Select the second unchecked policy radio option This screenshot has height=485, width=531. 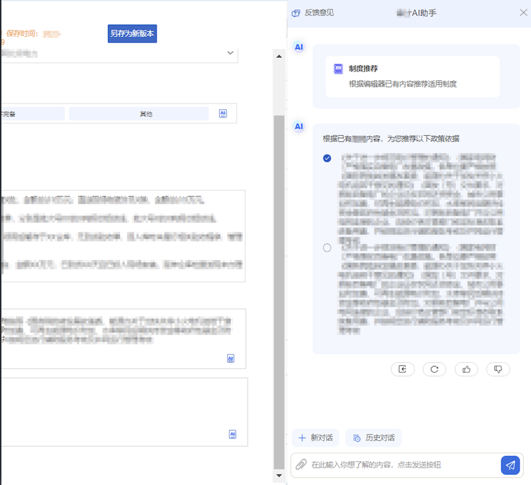[x=327, y=247]
